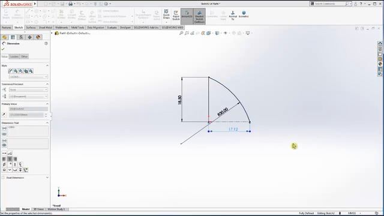This screenshot has height=216, width=384.
Task: Open the View Settings monitor icon
Action: point(248,33)
